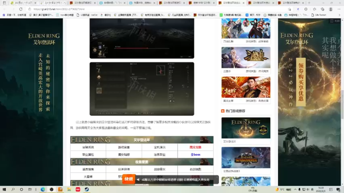Open the Total War Warhammer thumbnail
The image size is (344, 193).
pyautogui.click(x=246, y=157)
